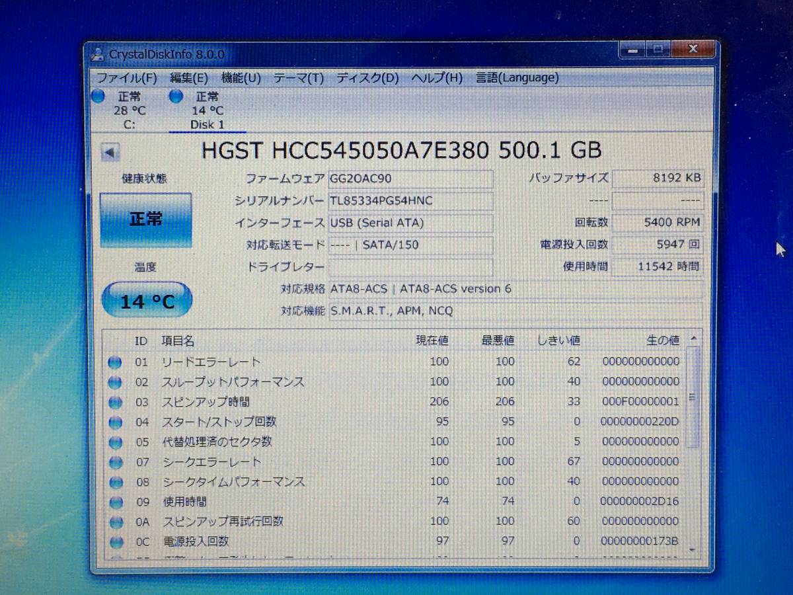Image resolution: width=793 pixels, height=595 pixels.
Task: Click the blue status orb for Disk 1
Action: click(176, 97)
